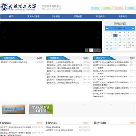The width and height of the screenshot is (136, 136).
Task: Open 苏州科达科技股份有限公司 entry
Action: point(63,83)
